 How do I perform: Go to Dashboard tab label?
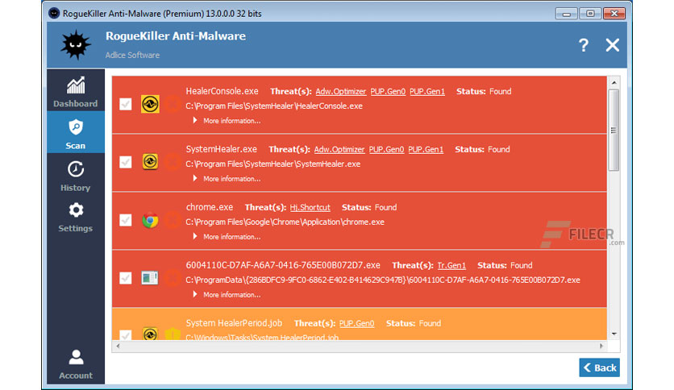click(76, 103)
